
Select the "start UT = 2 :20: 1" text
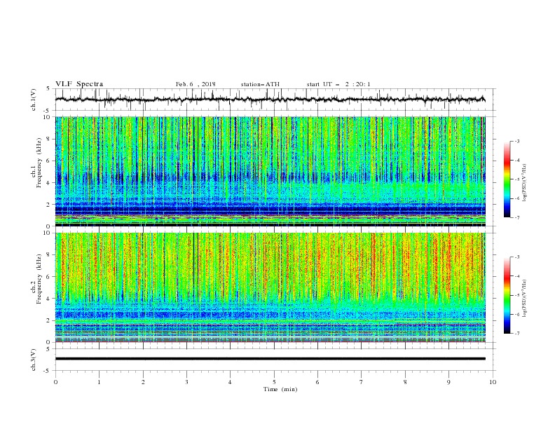click(338, 84)
